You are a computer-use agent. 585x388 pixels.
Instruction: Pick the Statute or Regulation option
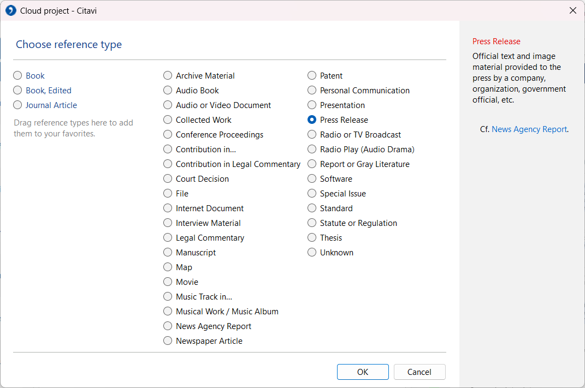312,223
